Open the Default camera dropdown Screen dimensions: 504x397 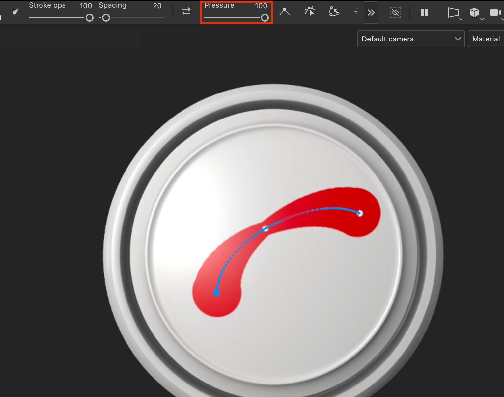pyautogui.click(x=411, y=39)
